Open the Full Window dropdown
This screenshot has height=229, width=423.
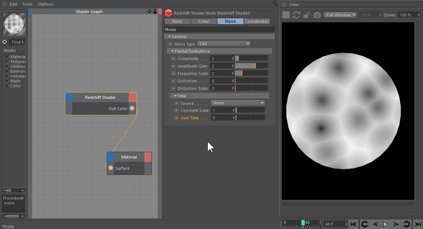tap(341, 15)
